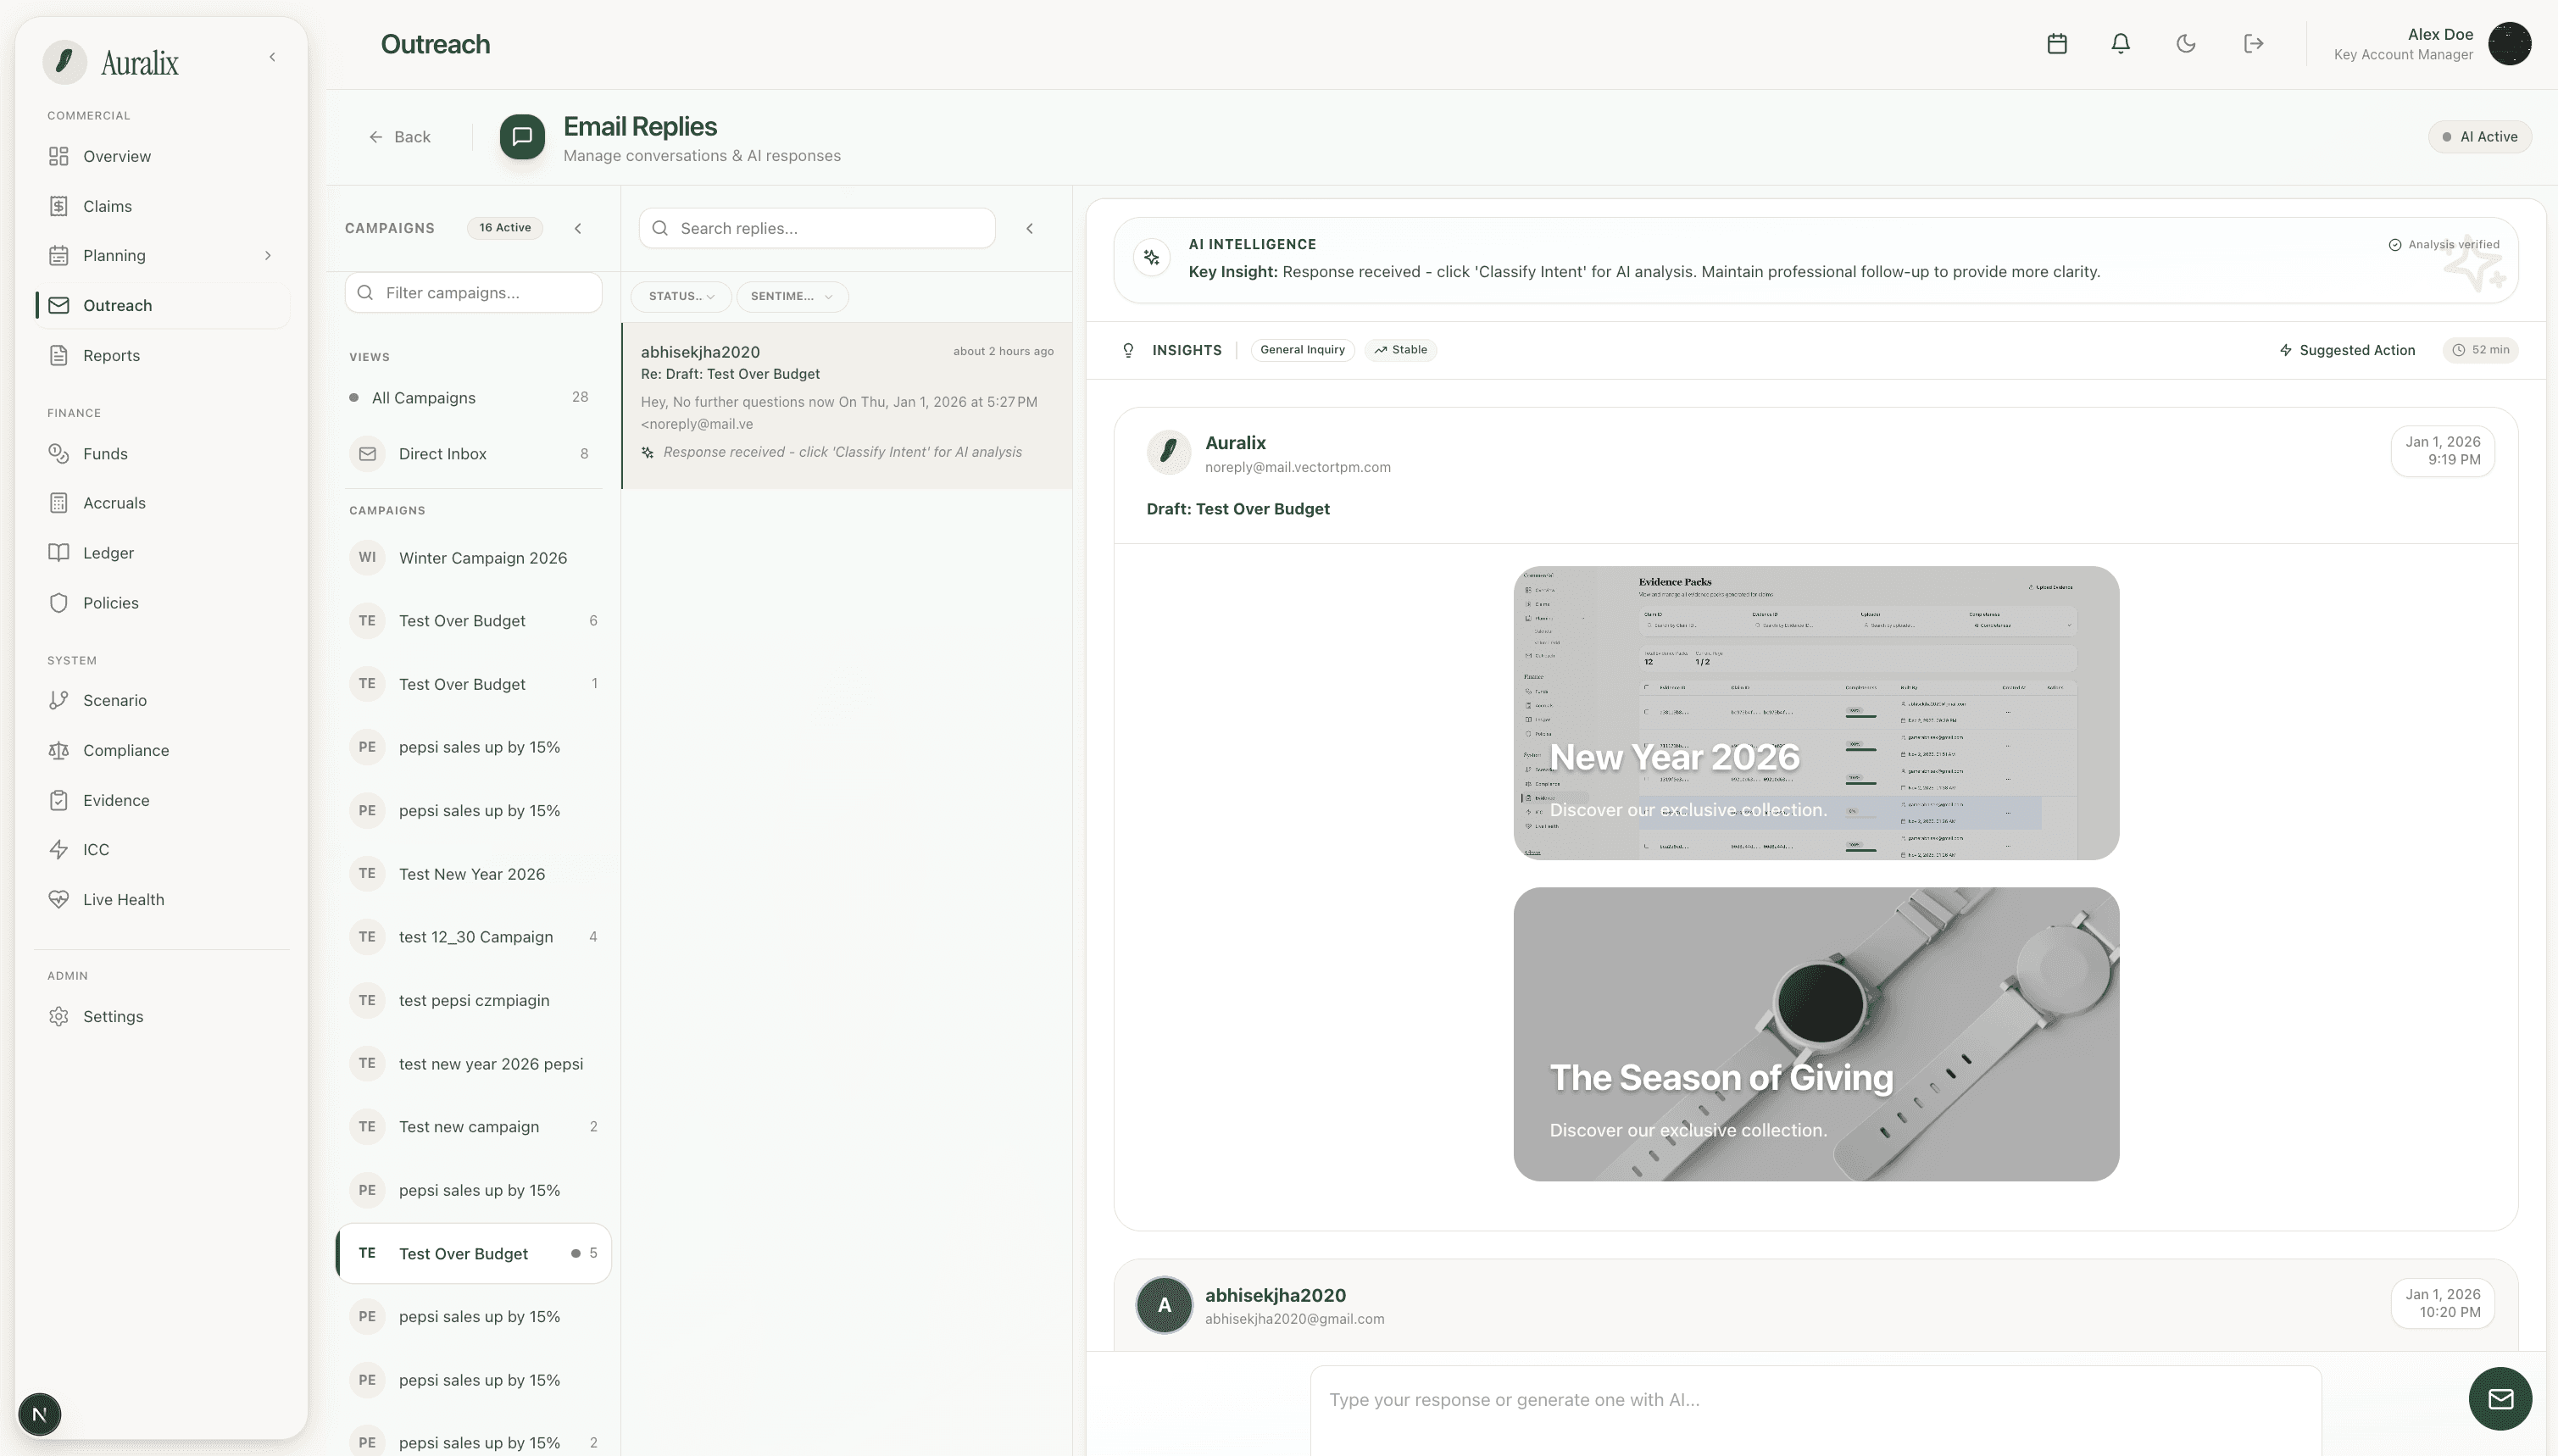Select the Direct Inbox view

442,454
